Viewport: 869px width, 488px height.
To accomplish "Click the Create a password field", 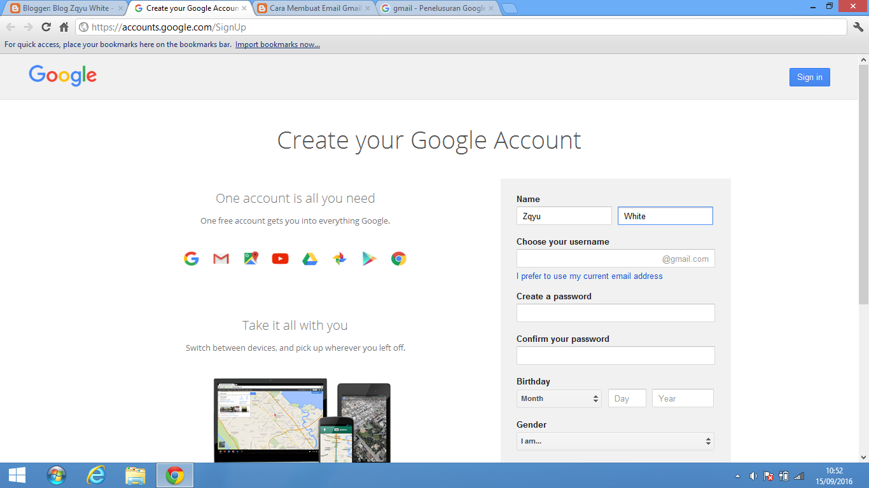I will click(616, 313).
